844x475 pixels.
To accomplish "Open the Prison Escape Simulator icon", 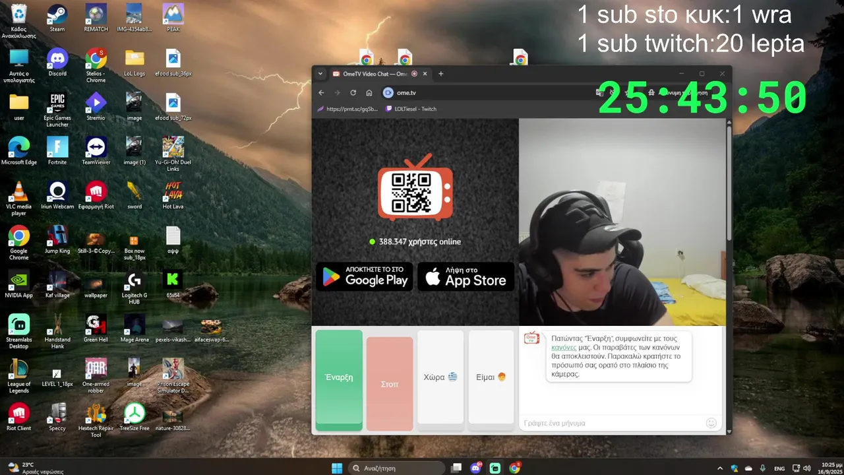I will tap(173, 375).
